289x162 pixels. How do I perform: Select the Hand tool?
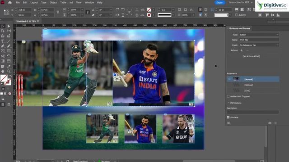tap(3, 71)
